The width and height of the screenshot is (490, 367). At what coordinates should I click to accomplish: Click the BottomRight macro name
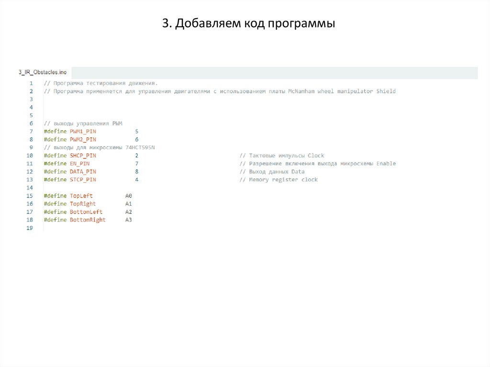click(88, 220)
